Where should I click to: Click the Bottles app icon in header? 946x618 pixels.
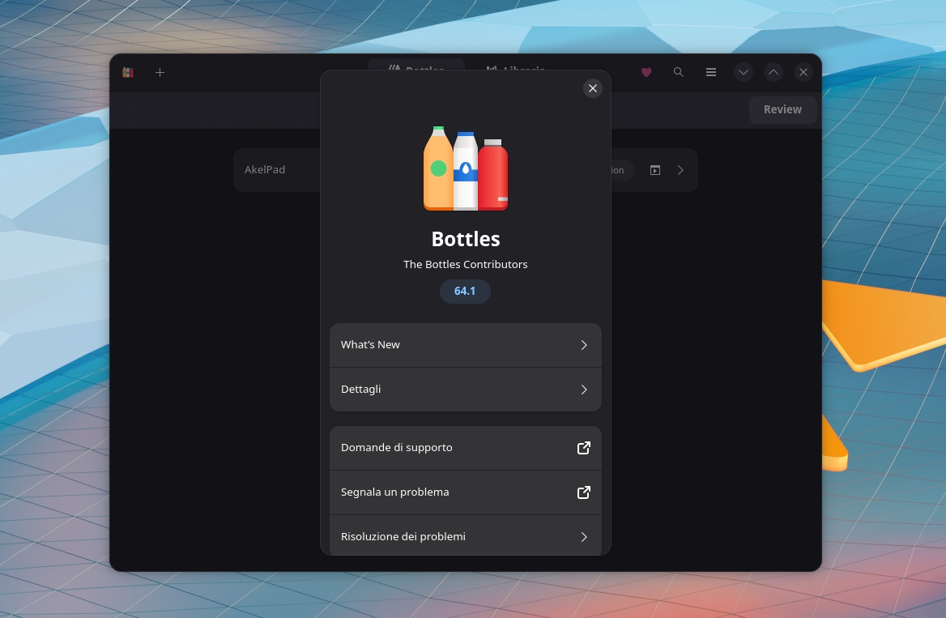(x=128, y=72)
